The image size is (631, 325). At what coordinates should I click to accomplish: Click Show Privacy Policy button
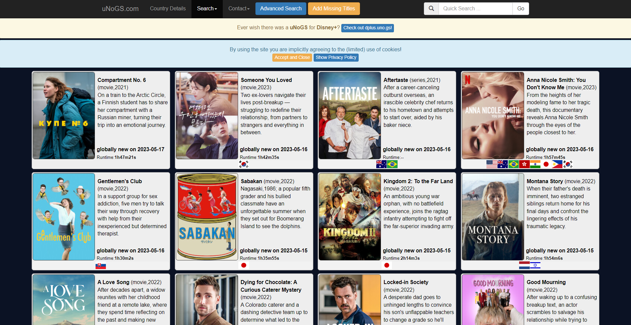(336, 58)
